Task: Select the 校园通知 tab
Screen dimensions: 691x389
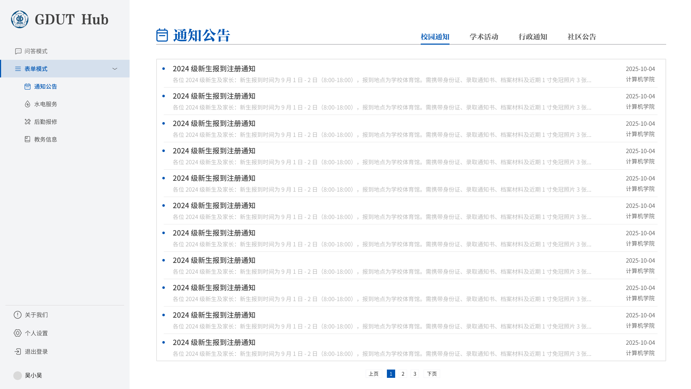Action: pos(435,37)
